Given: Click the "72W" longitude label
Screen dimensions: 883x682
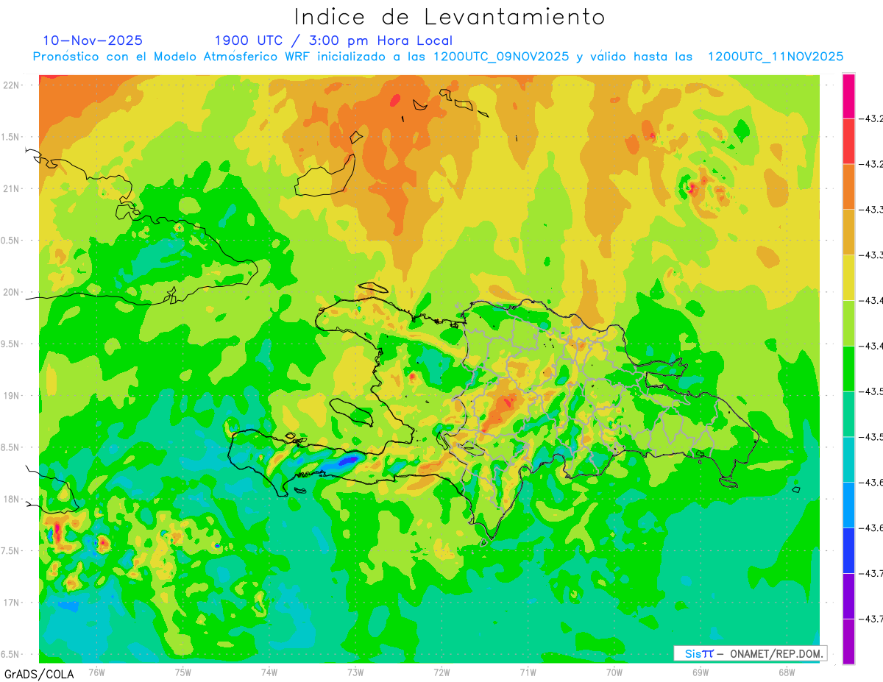Looking at the screenshot, I should click(441, 672).
